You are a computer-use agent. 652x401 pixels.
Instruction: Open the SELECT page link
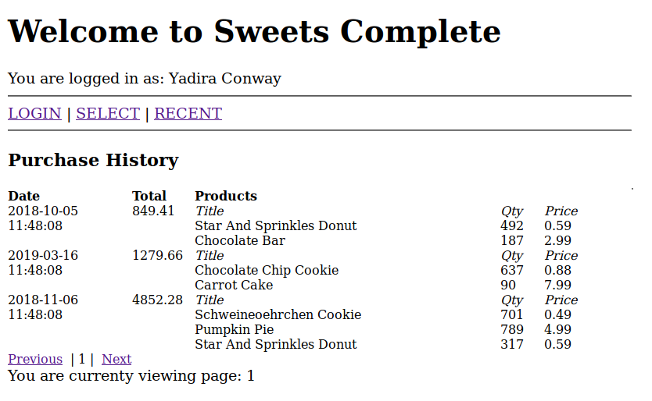(x=108, y=114)
